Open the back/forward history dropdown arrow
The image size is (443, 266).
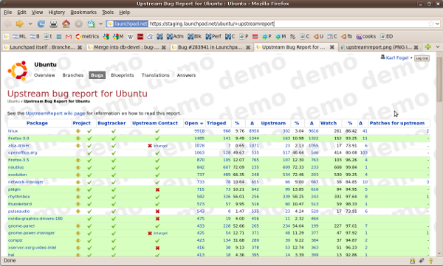30,24
